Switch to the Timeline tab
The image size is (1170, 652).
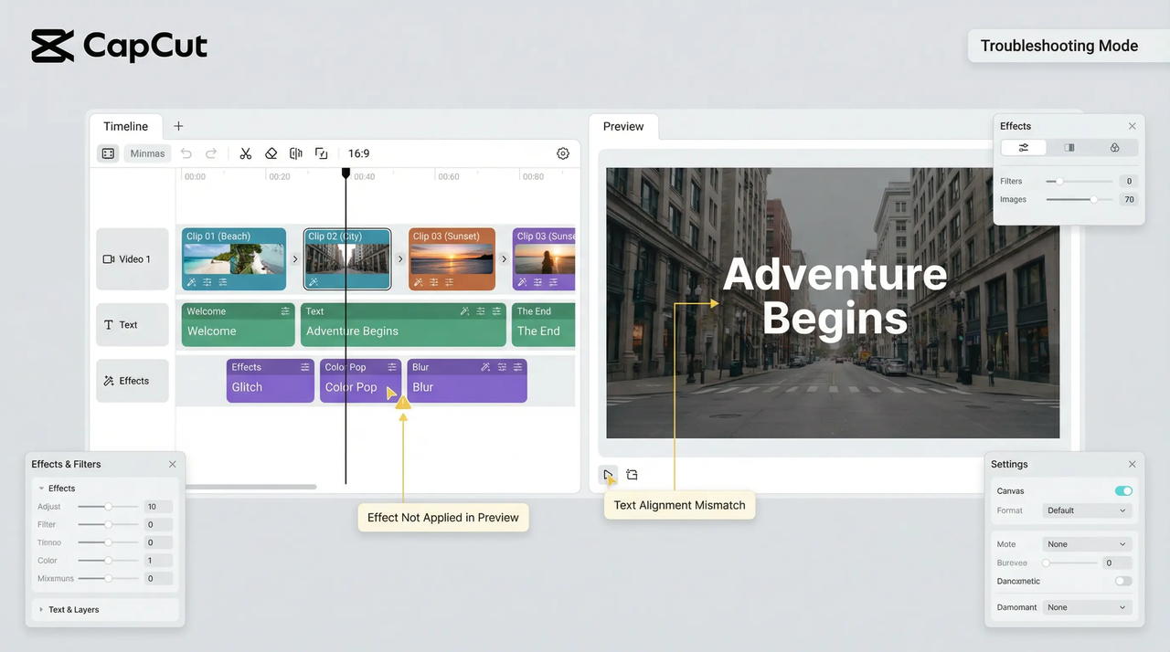(x=125, y=126)
